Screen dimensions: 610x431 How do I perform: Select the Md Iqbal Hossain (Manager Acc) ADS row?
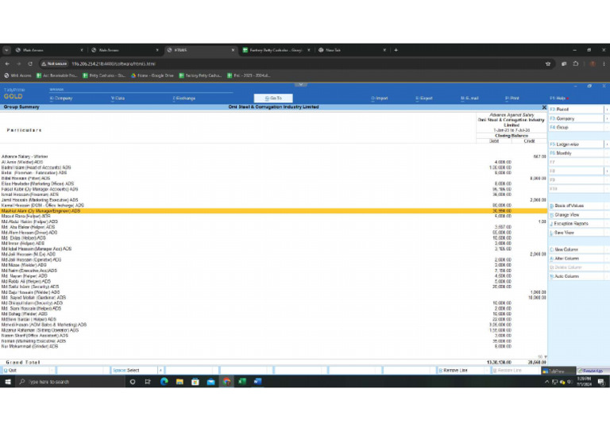point(273,248)
